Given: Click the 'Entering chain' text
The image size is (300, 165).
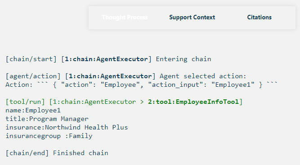Looking at the screenshot, I should pyautogui.click(x=184, y=59).
